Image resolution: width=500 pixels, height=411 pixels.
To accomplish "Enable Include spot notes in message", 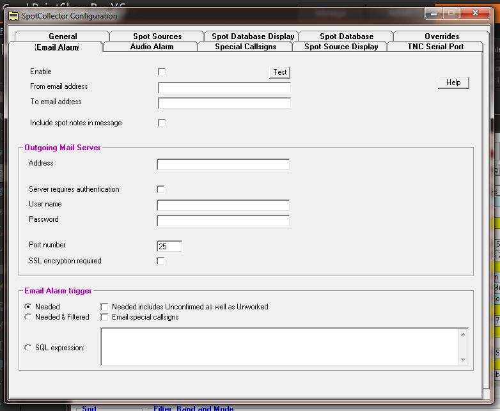I will point(162,123).
